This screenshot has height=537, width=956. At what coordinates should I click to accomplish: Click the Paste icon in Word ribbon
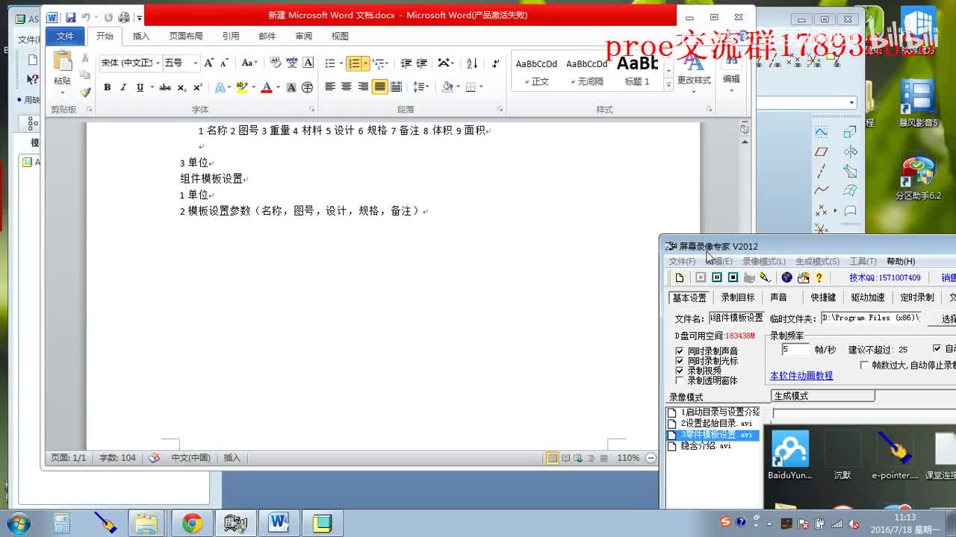(x=62, y=63)
